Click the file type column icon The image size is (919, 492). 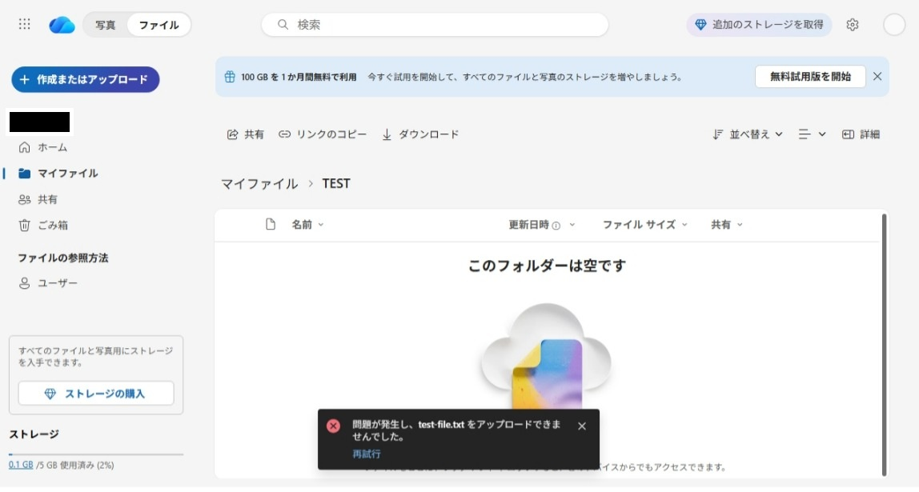[x=271, y=225]
